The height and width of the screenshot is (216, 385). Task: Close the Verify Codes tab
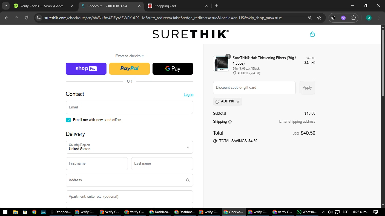72,6
